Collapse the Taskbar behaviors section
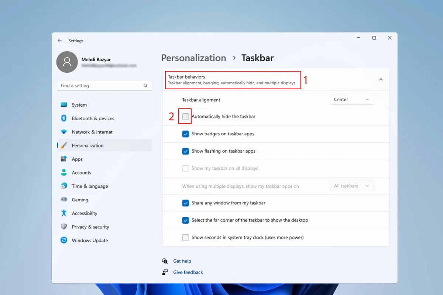This screenshot has width=443, height=295. click(381, 80)
